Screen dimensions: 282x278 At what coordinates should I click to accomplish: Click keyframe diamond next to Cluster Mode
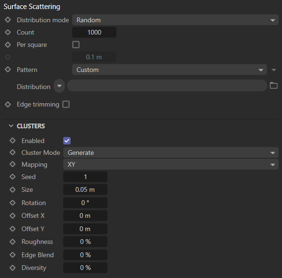point(13,152)
